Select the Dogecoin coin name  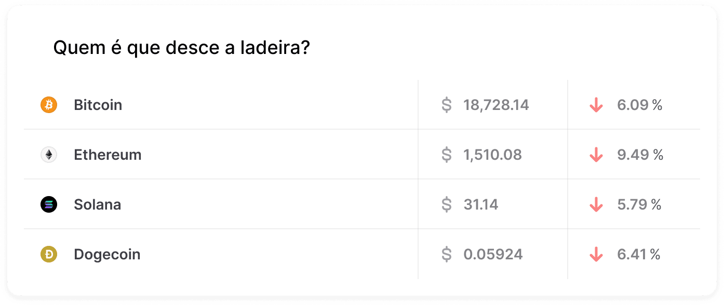click(x=107, y=255)
